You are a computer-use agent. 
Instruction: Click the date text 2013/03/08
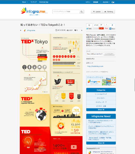(61, 30)
